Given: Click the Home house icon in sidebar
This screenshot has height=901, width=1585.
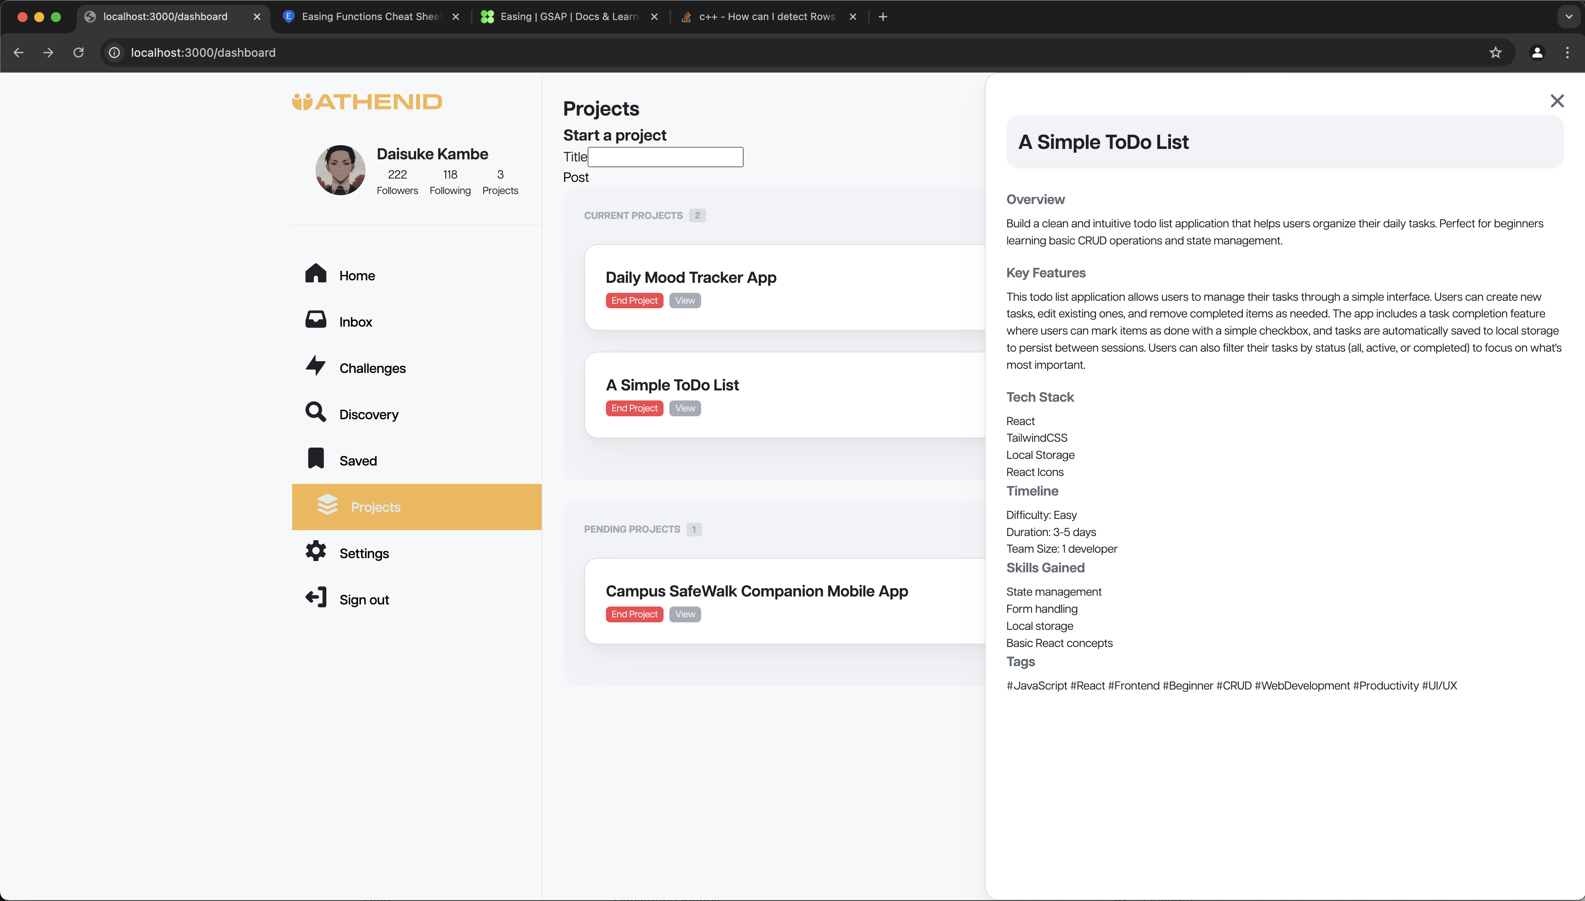Looking at the screenshot, I should (x=315, y=273).
